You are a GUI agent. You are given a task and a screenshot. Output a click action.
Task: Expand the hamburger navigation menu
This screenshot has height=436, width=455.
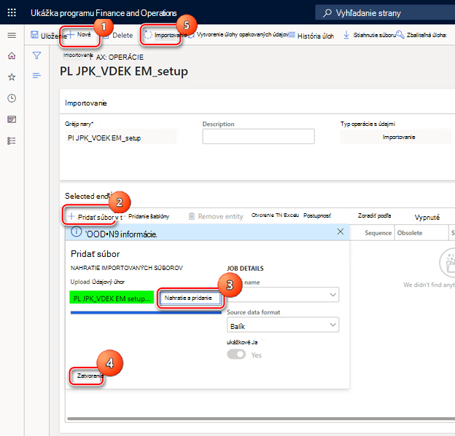tap(12, 36)
